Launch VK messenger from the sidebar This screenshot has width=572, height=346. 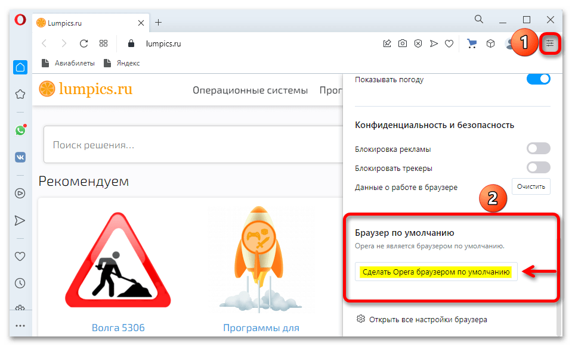[x=20, y=157]
